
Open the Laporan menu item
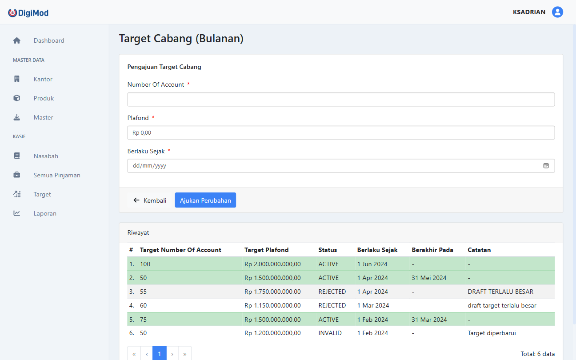tap(45, 213)
